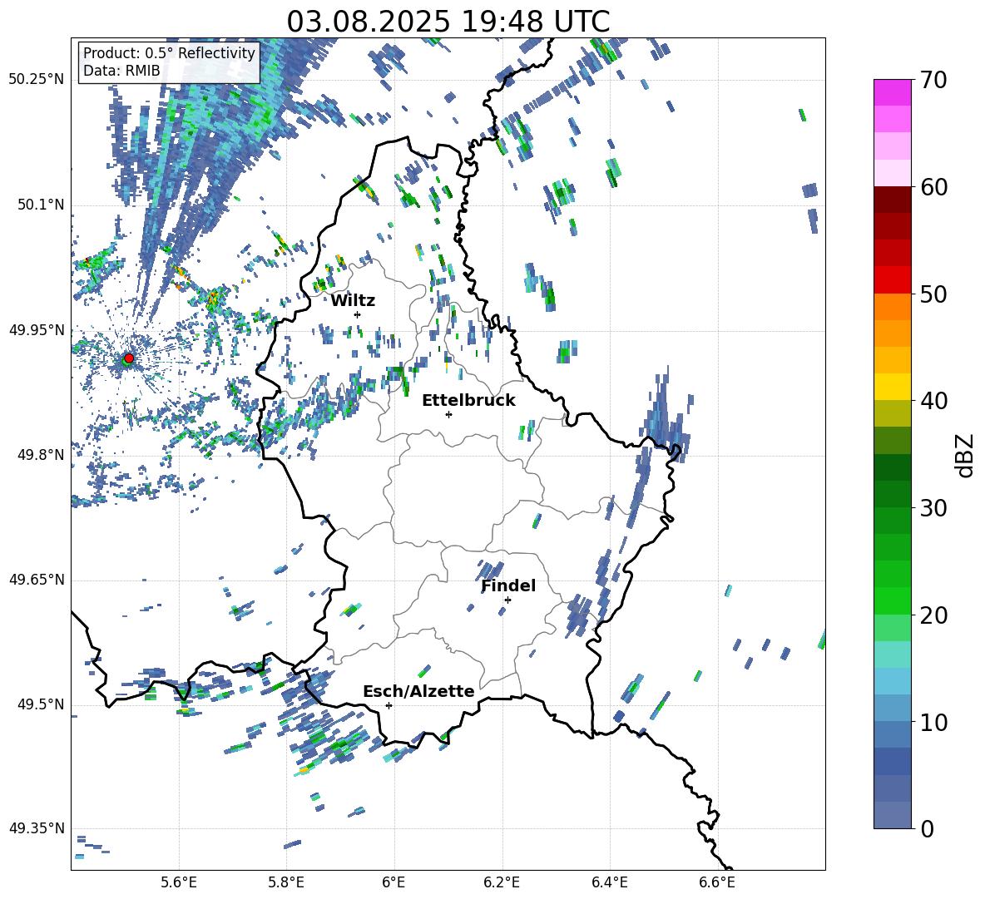The image size is (985, 899).
Task: Pick the yellow colorbar segment above 40
Action: (x=892, y=386)
